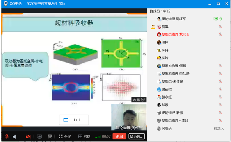Collapse the video panel with 收起
Viewport: 231px width, 142px height.
point(139,100)
